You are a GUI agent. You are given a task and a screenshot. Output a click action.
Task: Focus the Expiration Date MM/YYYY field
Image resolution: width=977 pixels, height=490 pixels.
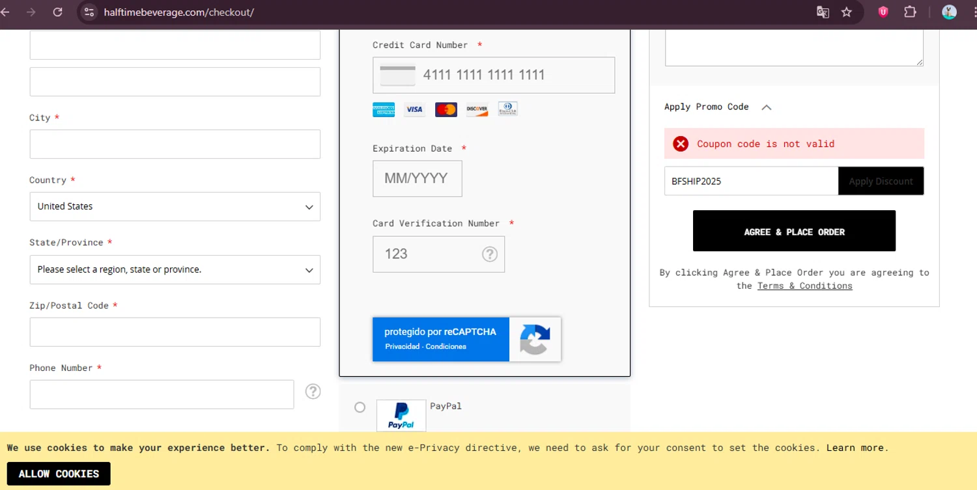[x=418, y=178]
